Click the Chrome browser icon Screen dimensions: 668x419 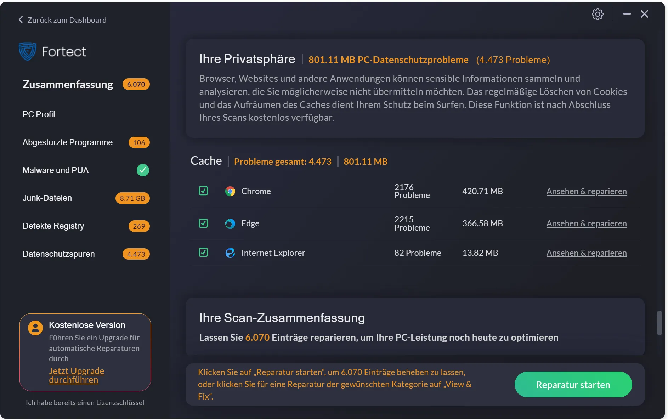[x=230, y=191]
